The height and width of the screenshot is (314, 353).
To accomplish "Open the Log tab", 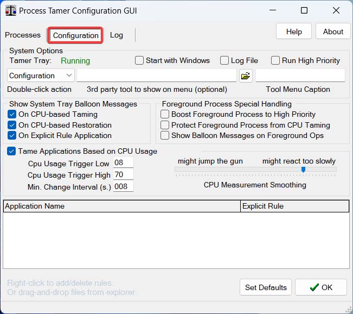I will 117,35.
